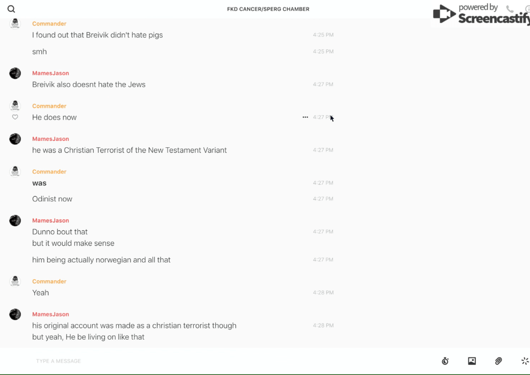Click the conversation title FKD CANCER/SPERG CHAMBER
Screen dimensions: 530x375
268,9
